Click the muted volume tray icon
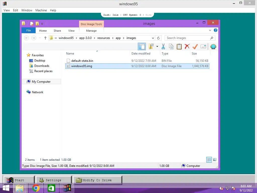This screenshot has width=257, height=193. pyautogui.click(x=221, y=188)
